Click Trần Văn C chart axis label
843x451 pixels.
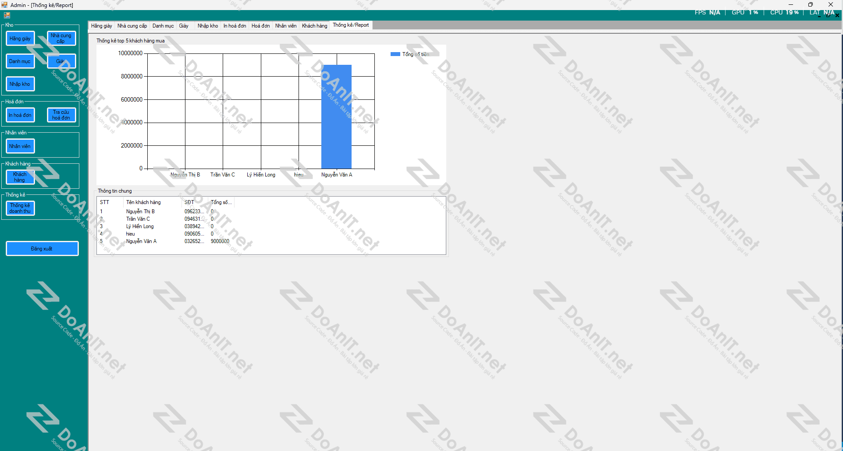223,175
